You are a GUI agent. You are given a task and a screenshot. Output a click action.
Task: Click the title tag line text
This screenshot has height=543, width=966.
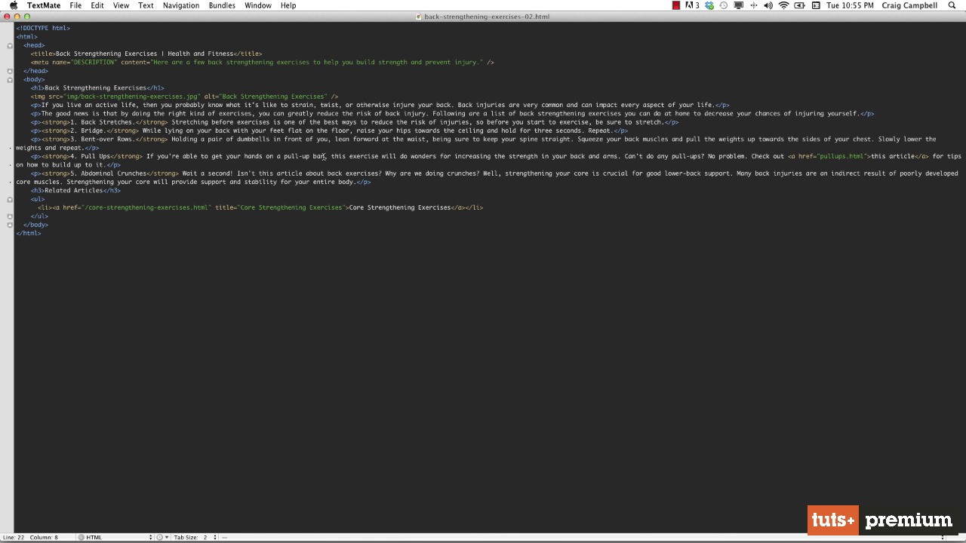pos(146,54)
